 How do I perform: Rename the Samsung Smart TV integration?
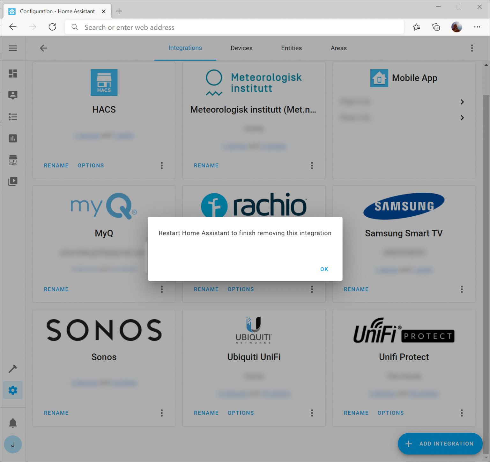(x=356, y=289)
